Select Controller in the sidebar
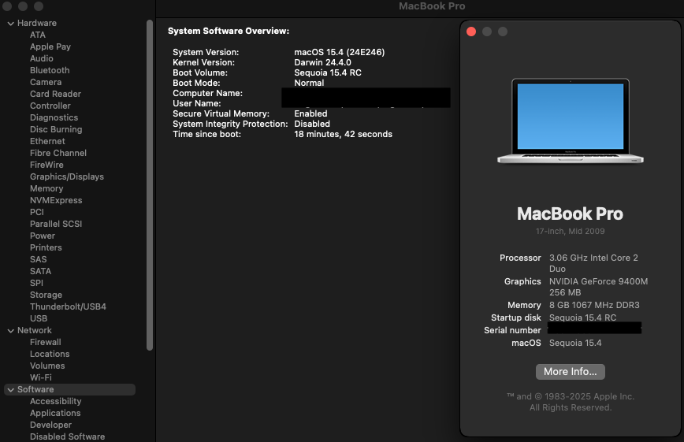 (50, 106)
